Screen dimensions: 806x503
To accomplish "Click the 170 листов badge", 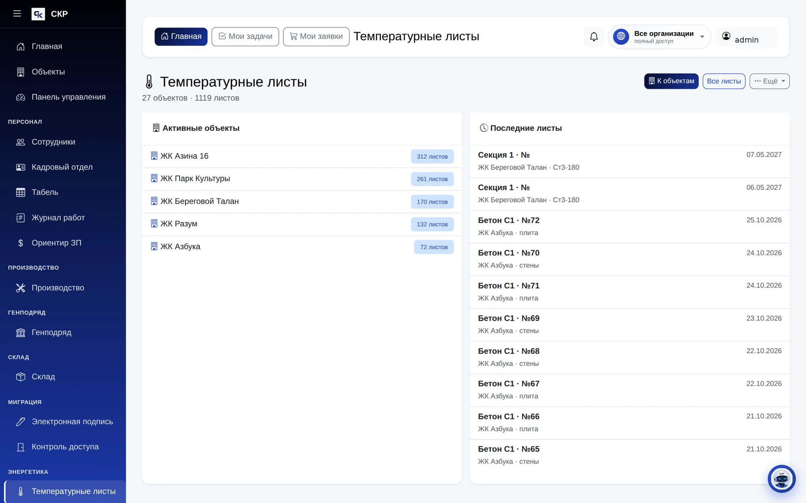I will tap(432, 202).
